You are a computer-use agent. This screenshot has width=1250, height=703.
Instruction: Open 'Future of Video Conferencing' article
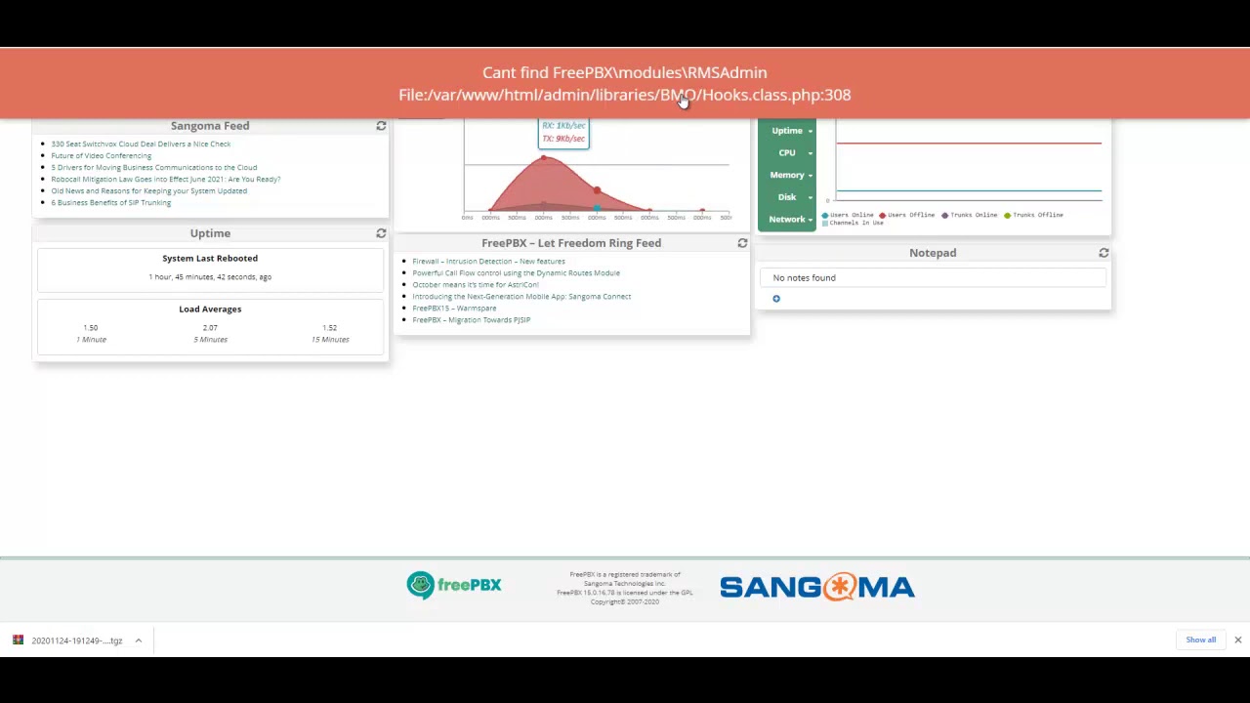click(x=101, y=155)
